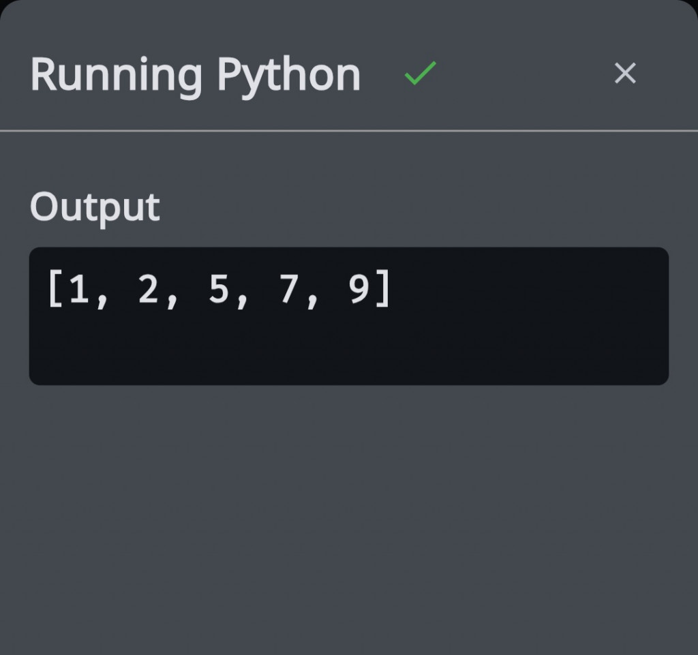Click the number 9 in the output list

[359, 290]
